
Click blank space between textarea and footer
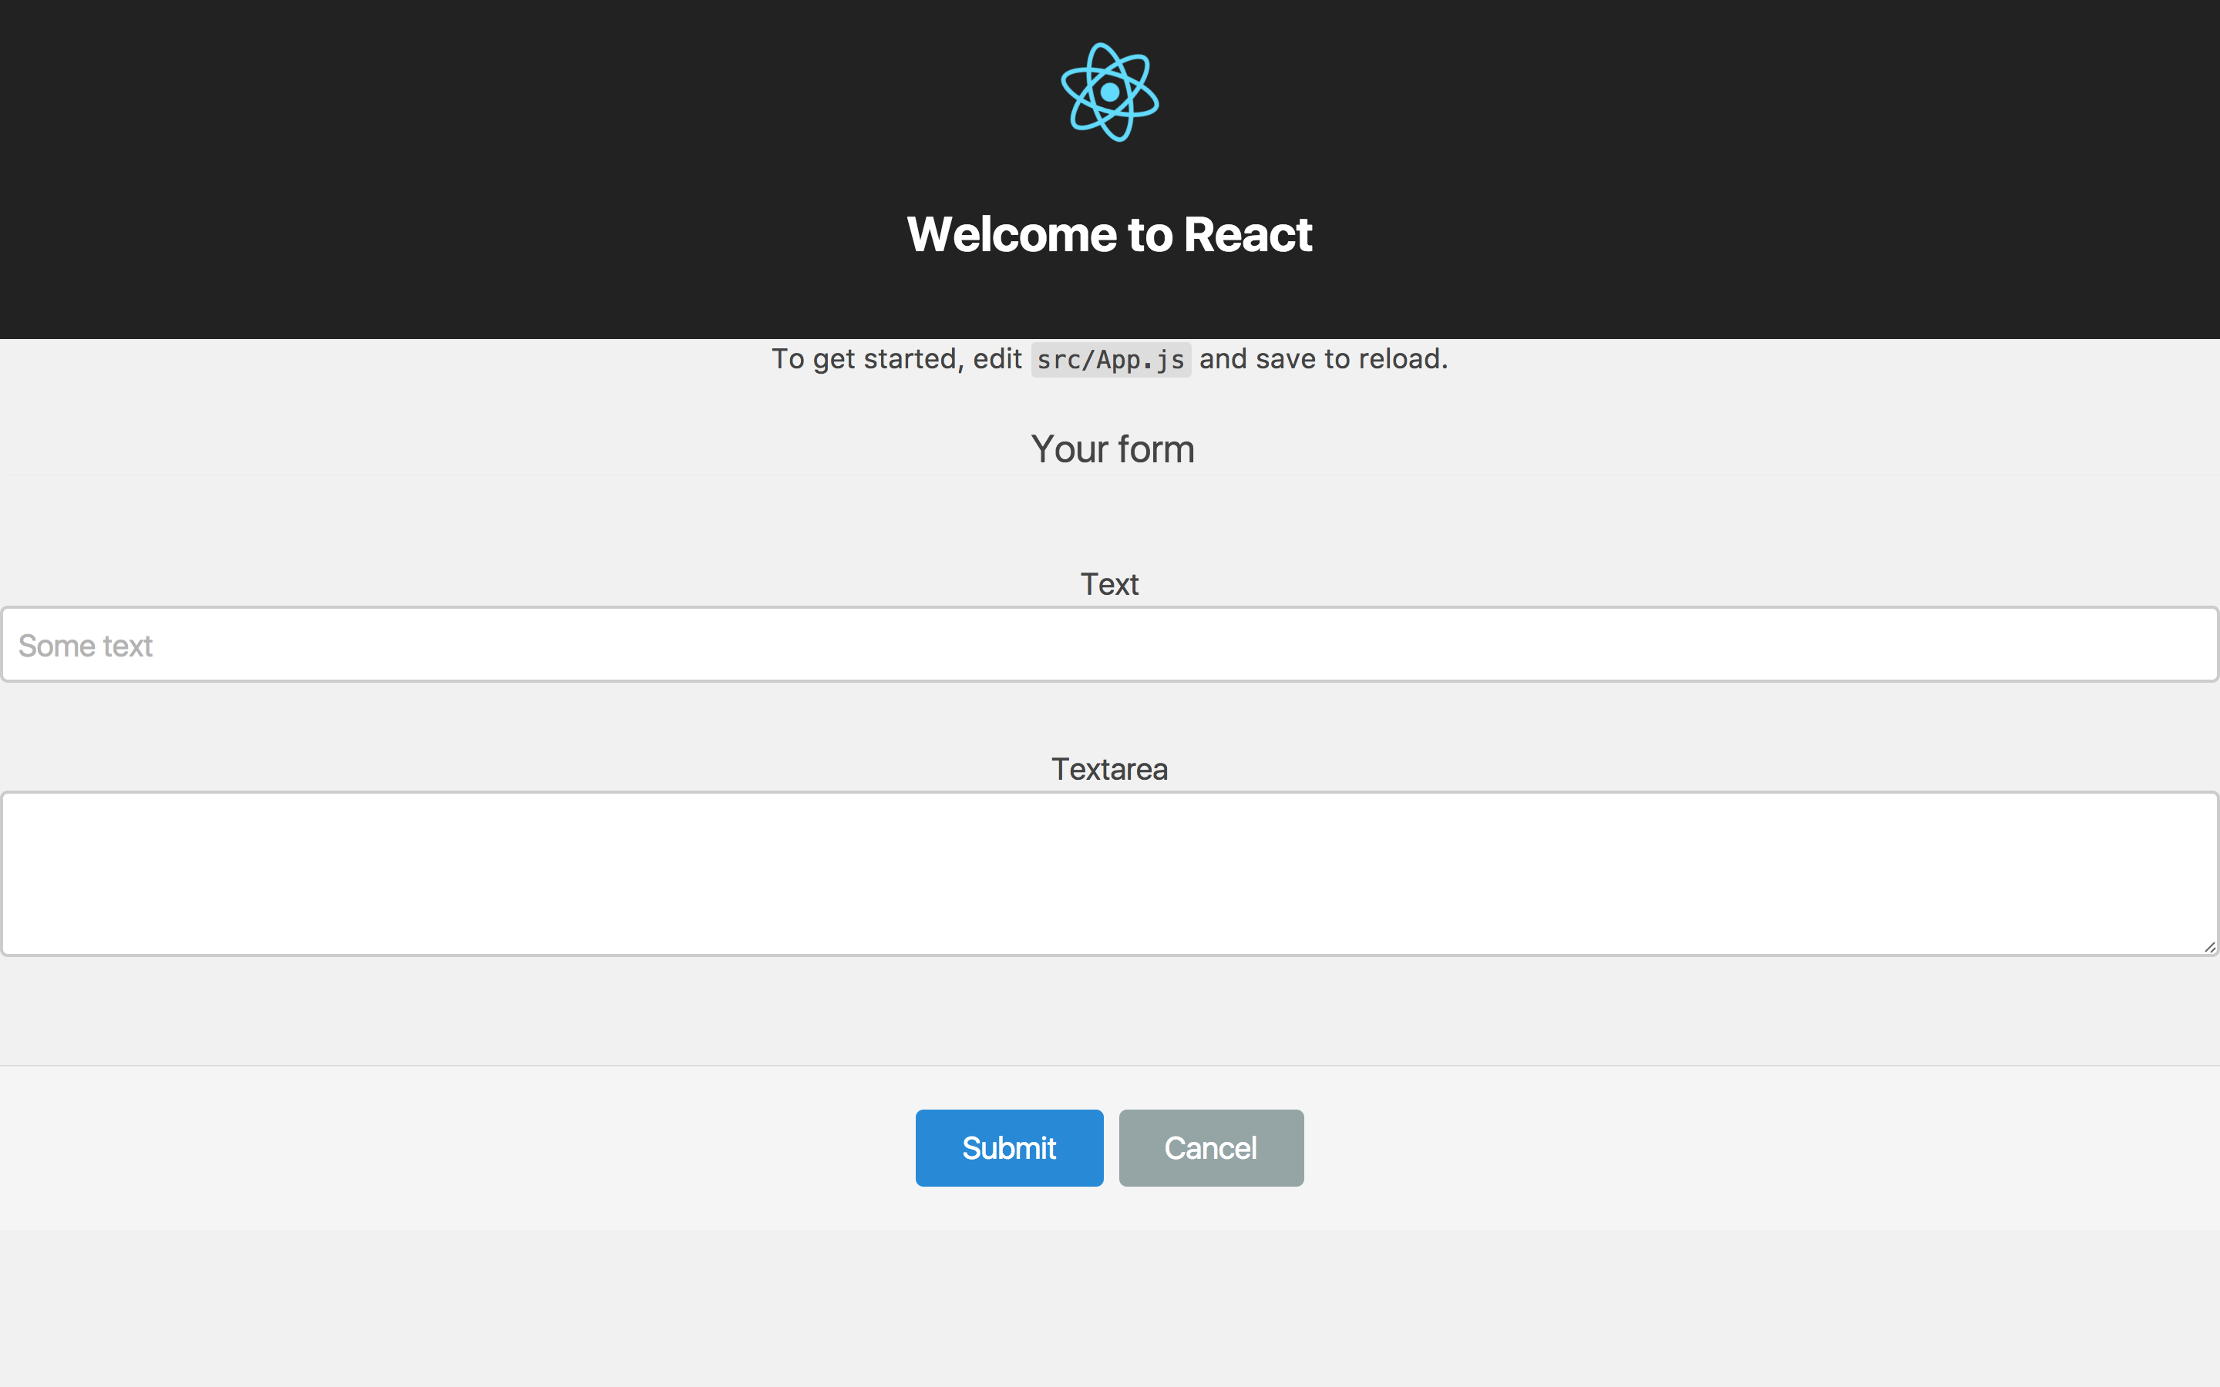[1109, 1009]
